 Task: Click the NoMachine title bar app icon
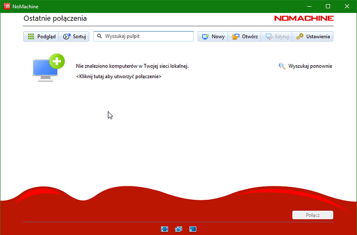click(6, 6)
